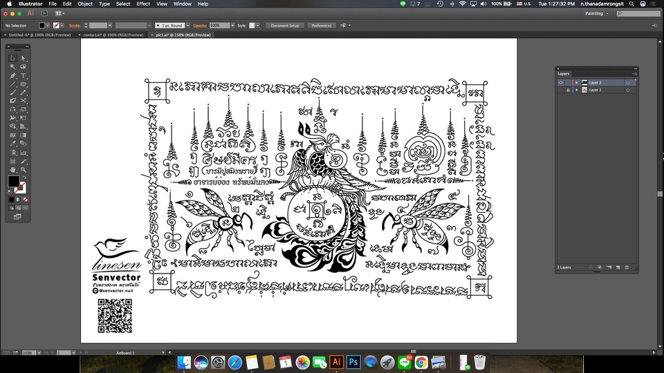Open the Layers panel flyout menu
Viewport: 664px width, 373px height.
634,74
